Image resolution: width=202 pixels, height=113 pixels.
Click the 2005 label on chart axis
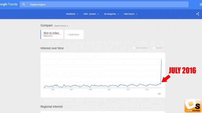point(53,90)
